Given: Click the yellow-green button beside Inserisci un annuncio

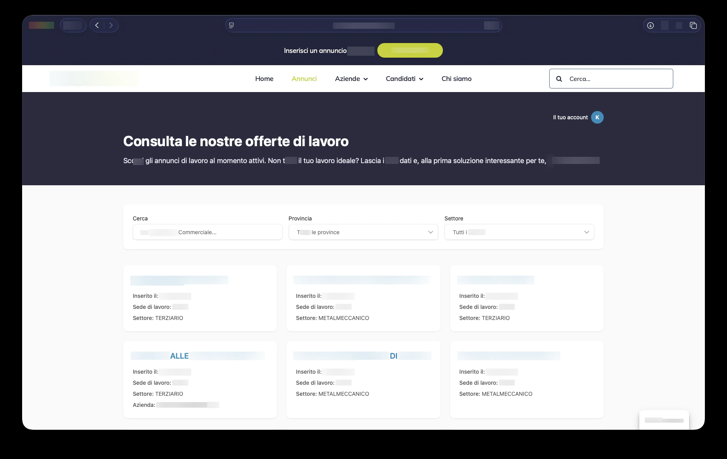Looking at the screenshot, I should coord(410,50).
